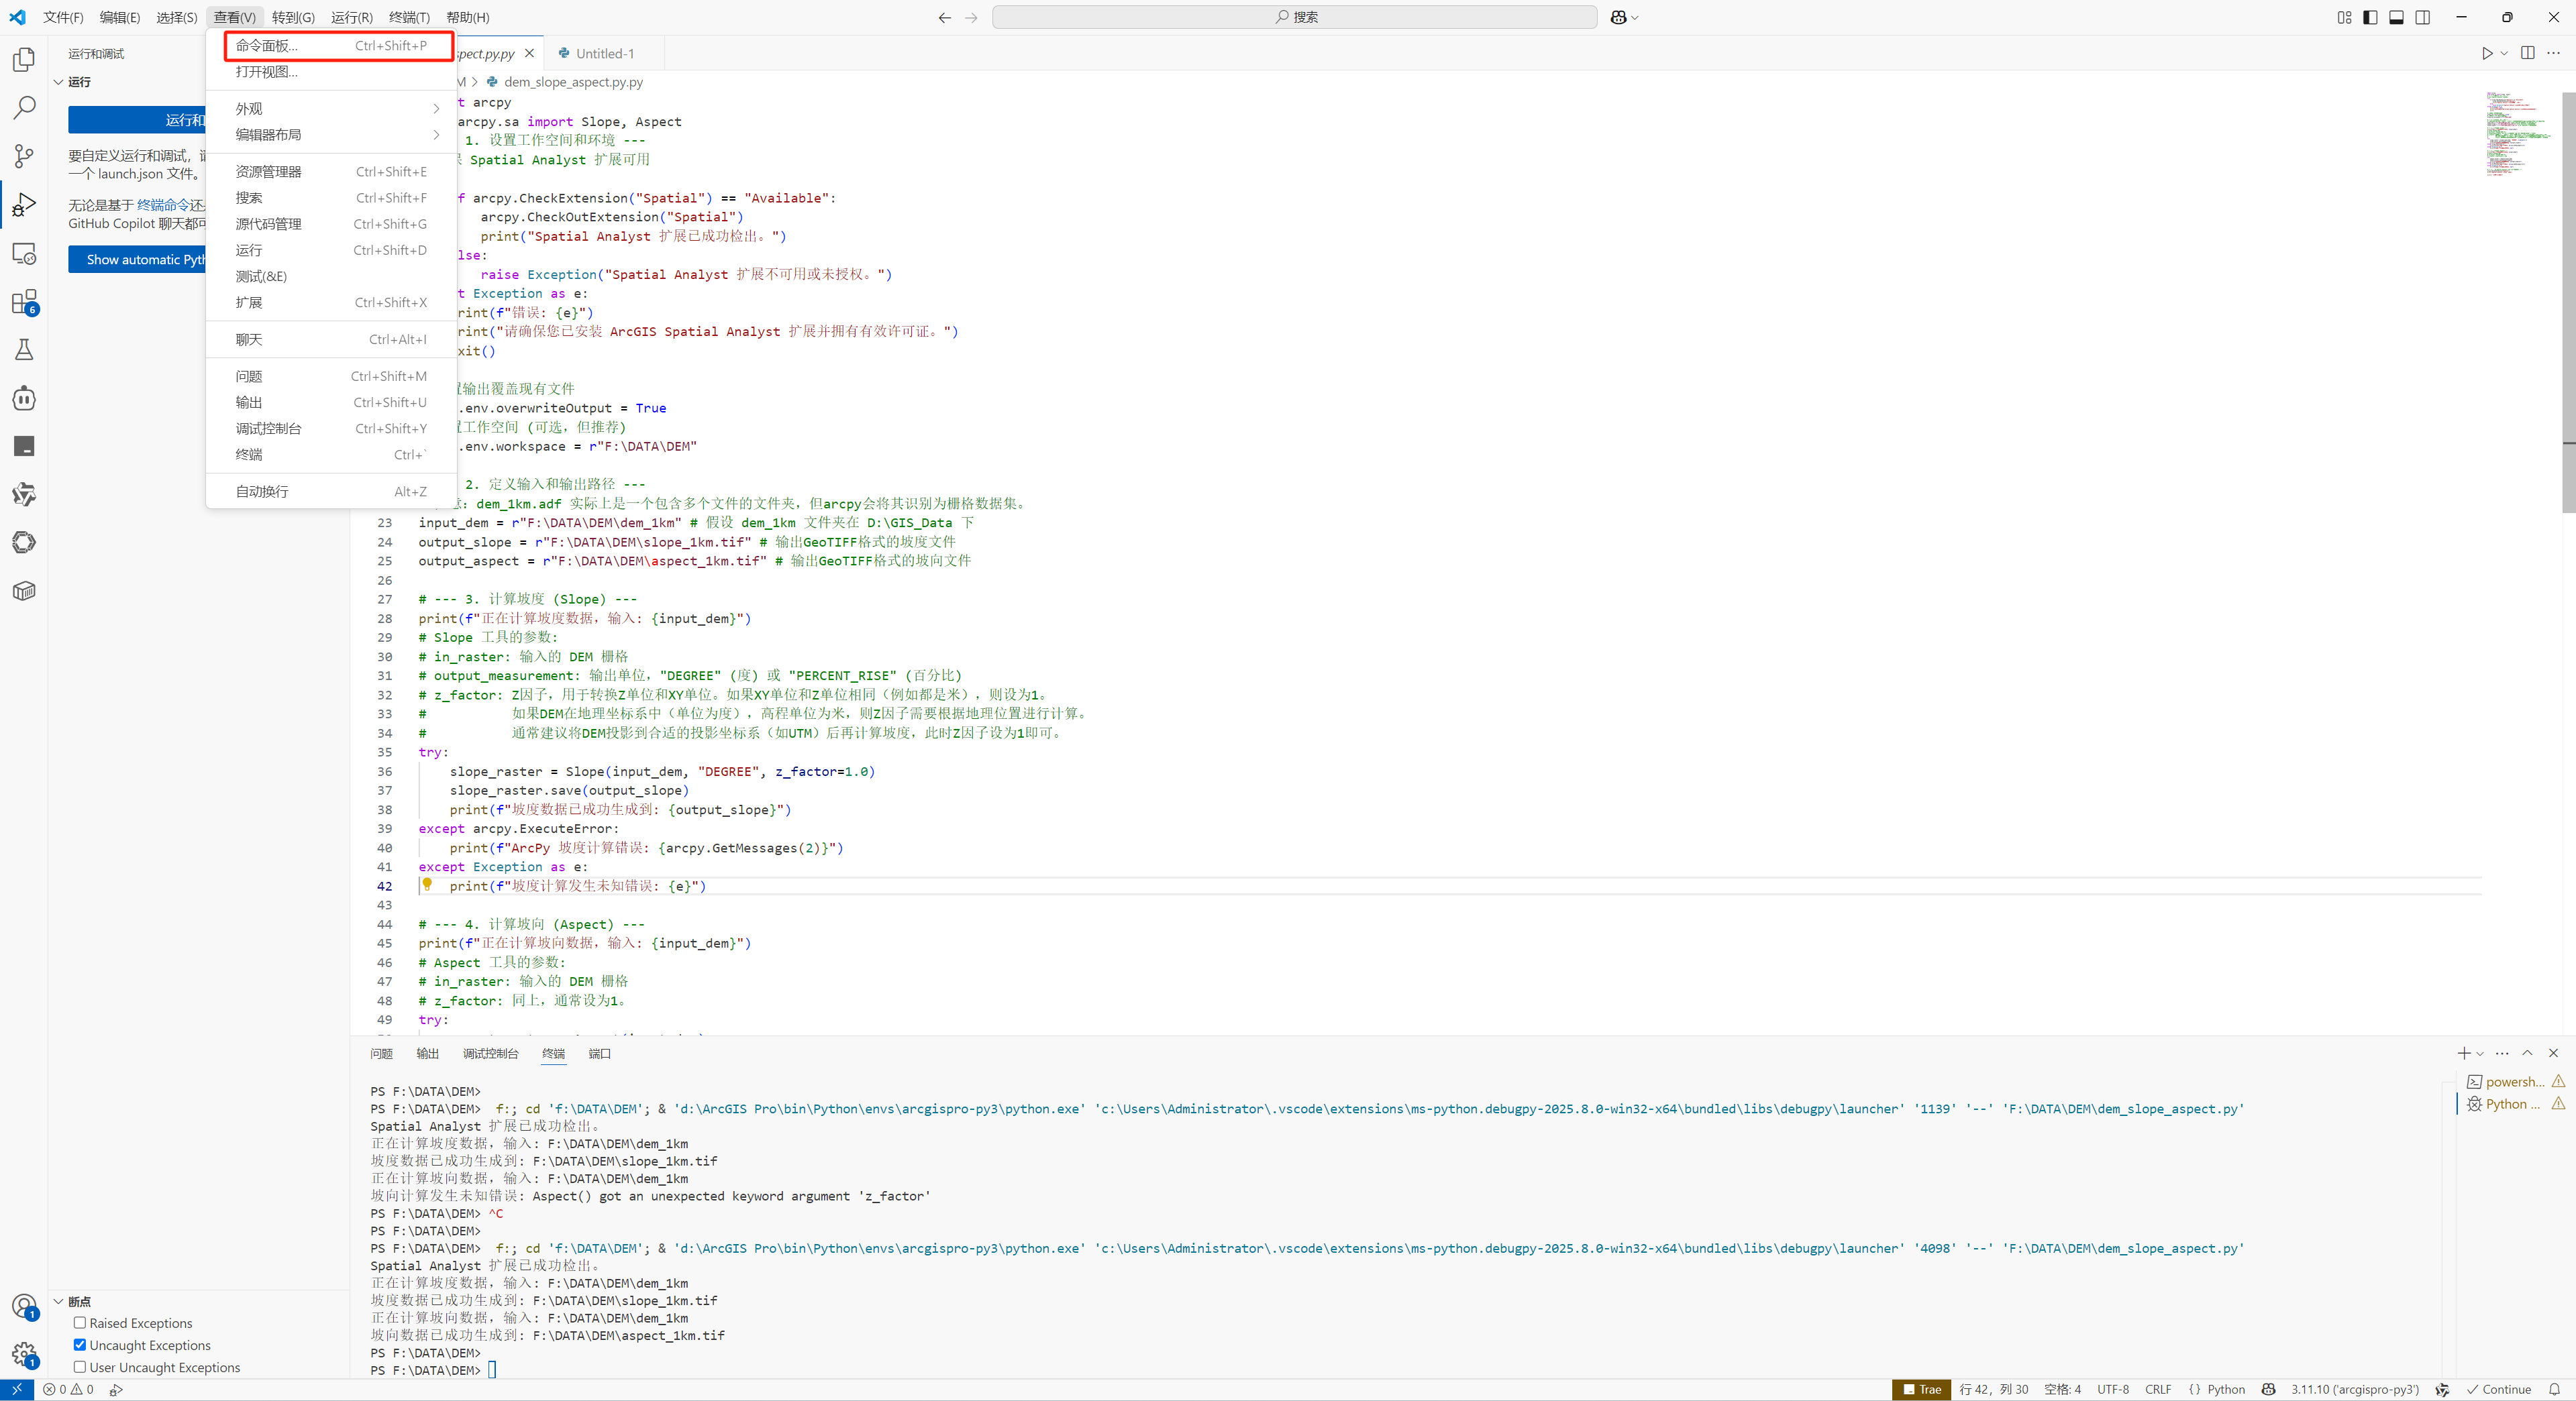2576x1401 pixels.
Task: Collapse the 断点 section
Action: click(59, 1301)
